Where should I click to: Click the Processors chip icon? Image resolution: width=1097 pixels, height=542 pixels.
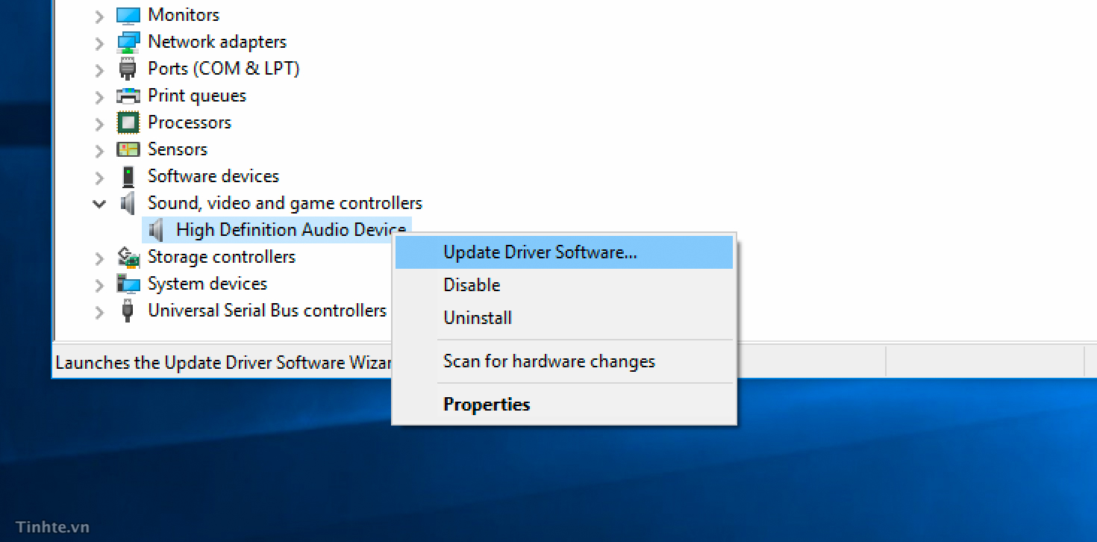click(127, 122)
